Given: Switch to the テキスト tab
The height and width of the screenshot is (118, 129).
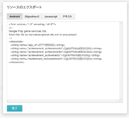Looking at the screenshot, I should (67, 16).
